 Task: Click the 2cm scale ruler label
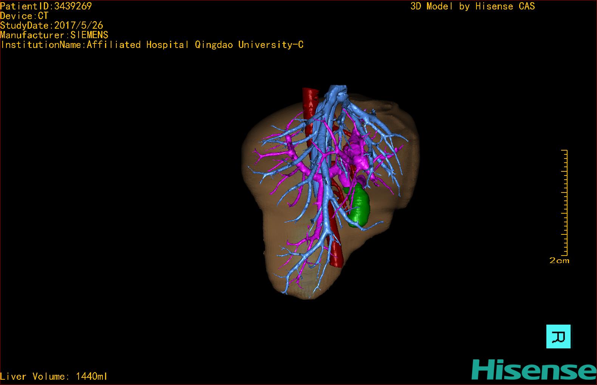coord(559,260)
